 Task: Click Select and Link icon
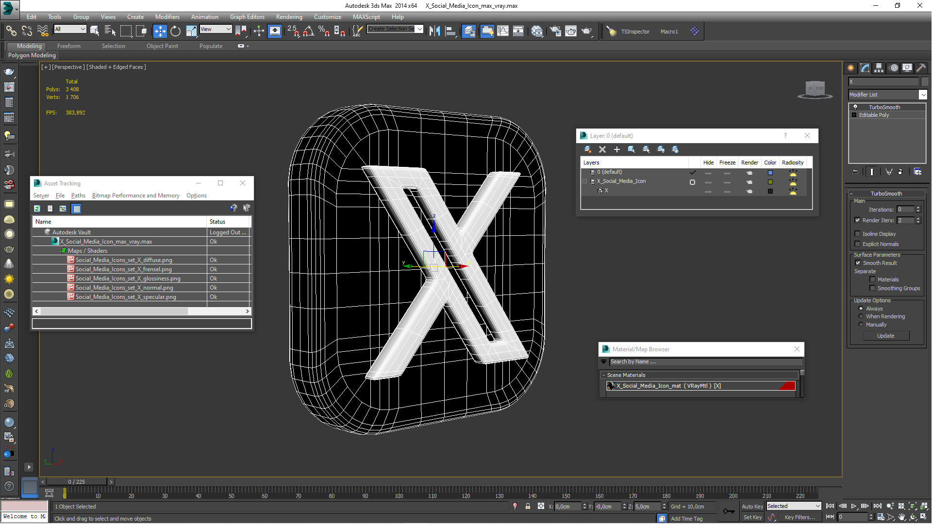click(11, 32)
